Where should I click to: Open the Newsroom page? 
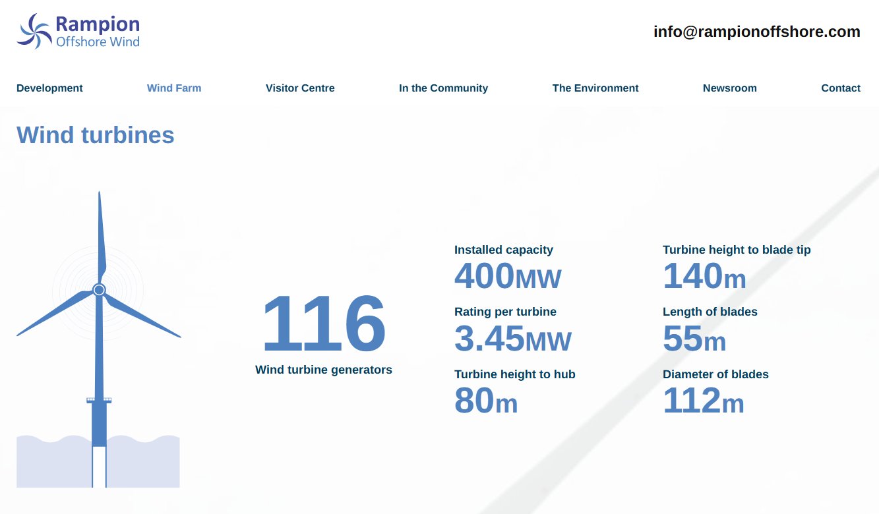pyautogui.click(x=729, y=88)
